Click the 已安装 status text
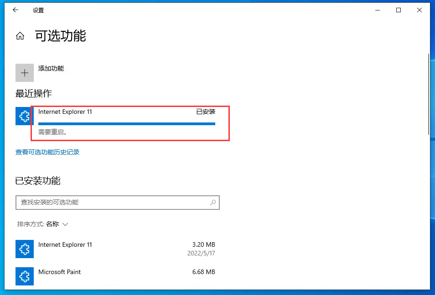 coord(206,112)
